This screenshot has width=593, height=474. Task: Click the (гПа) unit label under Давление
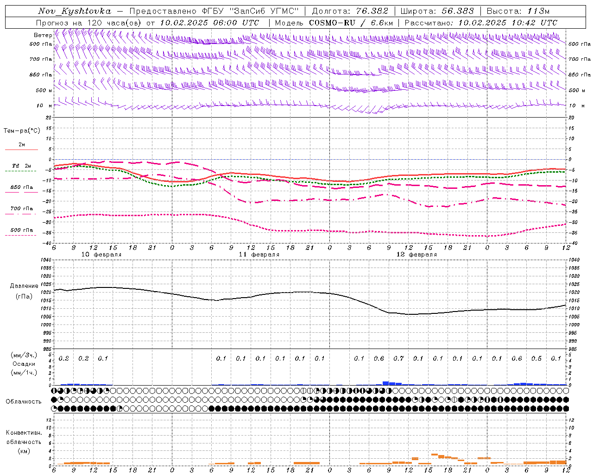click(x=24, y=296)
